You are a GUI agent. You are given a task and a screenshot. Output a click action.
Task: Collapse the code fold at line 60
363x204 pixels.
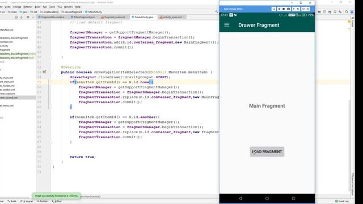pos(50,107)
